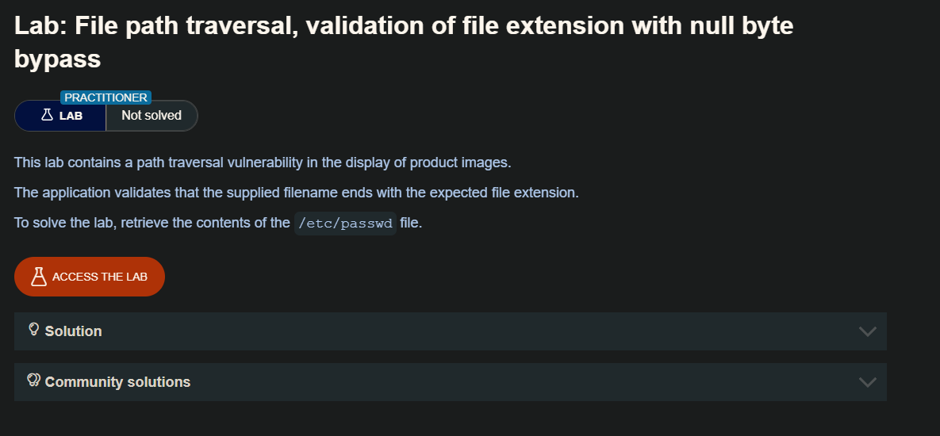Image resolution: width=940 pixels, height=436 pixels.
Task: Click the LAB label text in the badge
Action: click(71, 116)
